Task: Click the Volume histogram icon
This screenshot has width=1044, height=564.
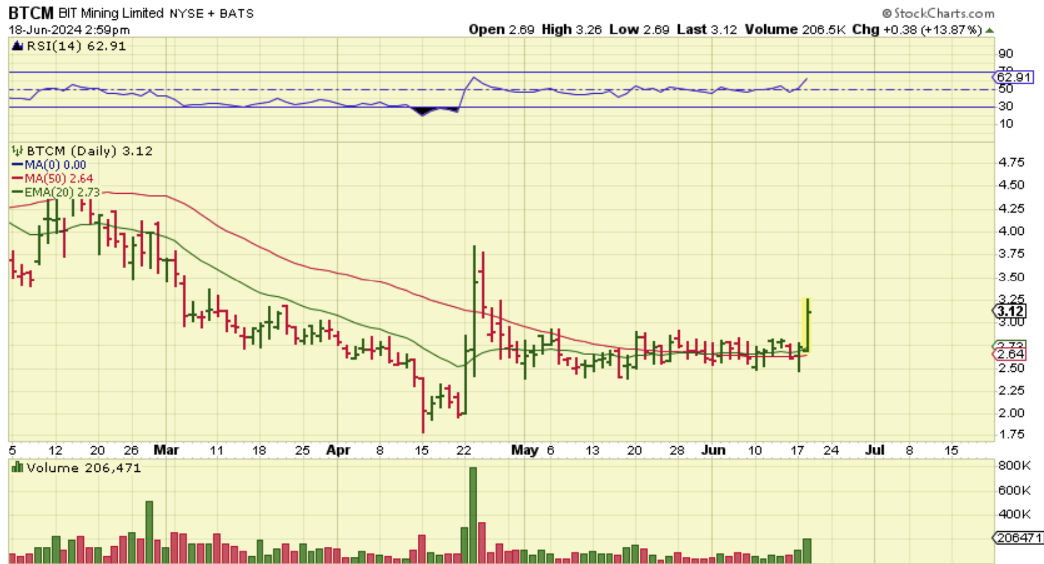Action: [x=17, y=467]
